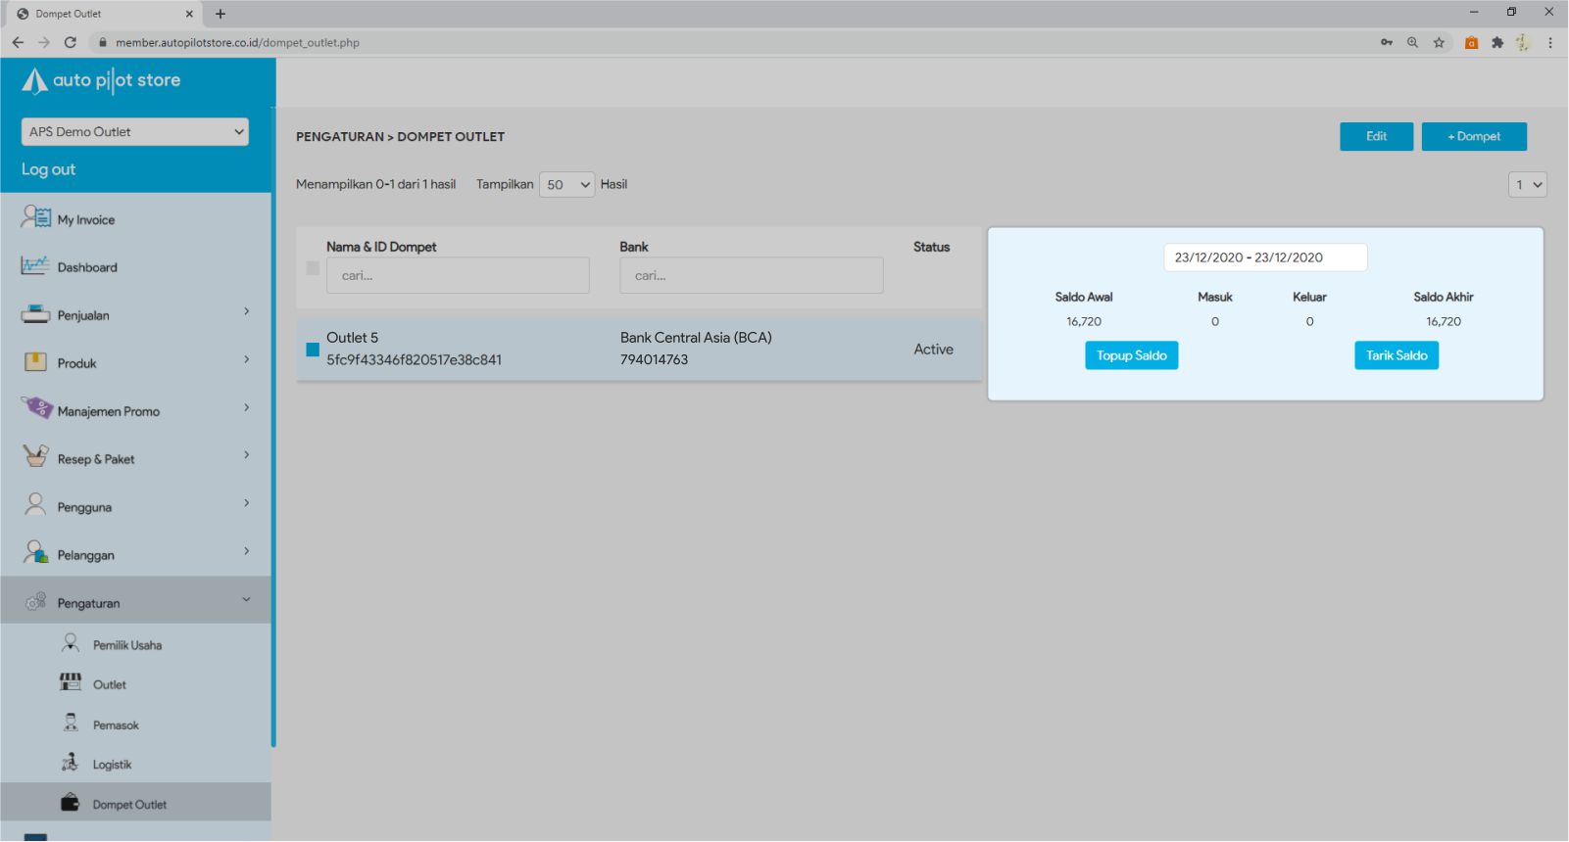1569x842 pixels.
Task: Click the date range input field
Action: coord(1264,257)
